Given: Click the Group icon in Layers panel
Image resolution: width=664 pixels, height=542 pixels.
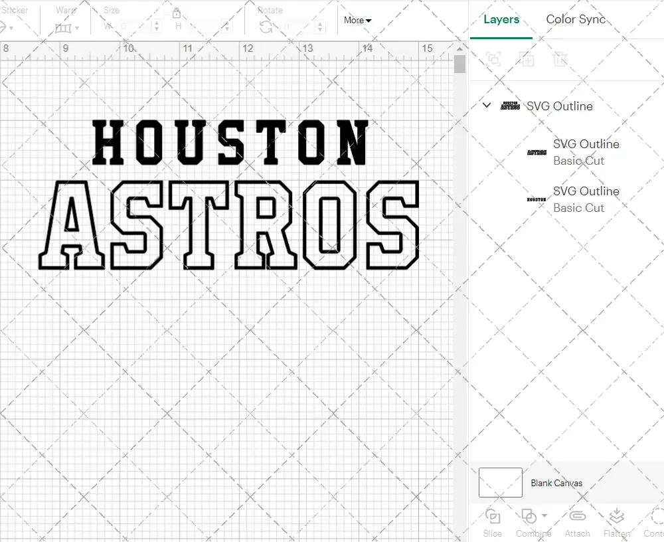Looking at the screenshot, I should (x=493, y=60).
